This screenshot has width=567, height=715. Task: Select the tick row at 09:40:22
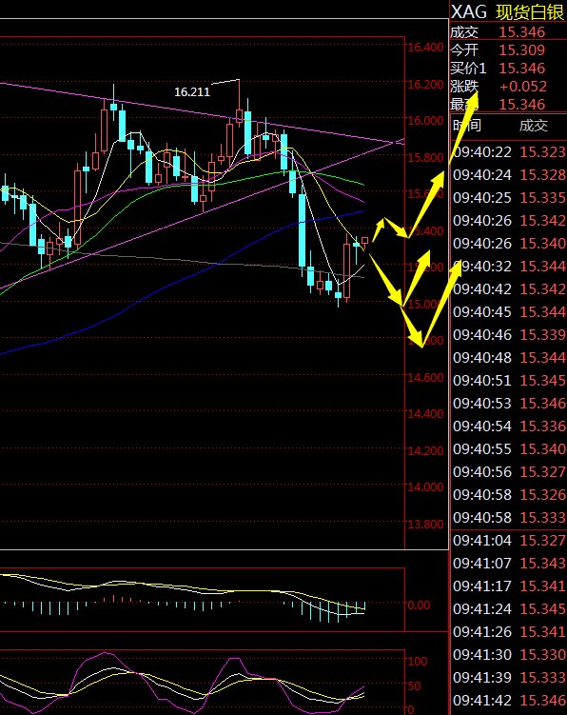509,151
